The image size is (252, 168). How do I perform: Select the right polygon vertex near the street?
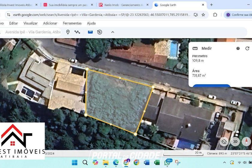tap(153, 87)
